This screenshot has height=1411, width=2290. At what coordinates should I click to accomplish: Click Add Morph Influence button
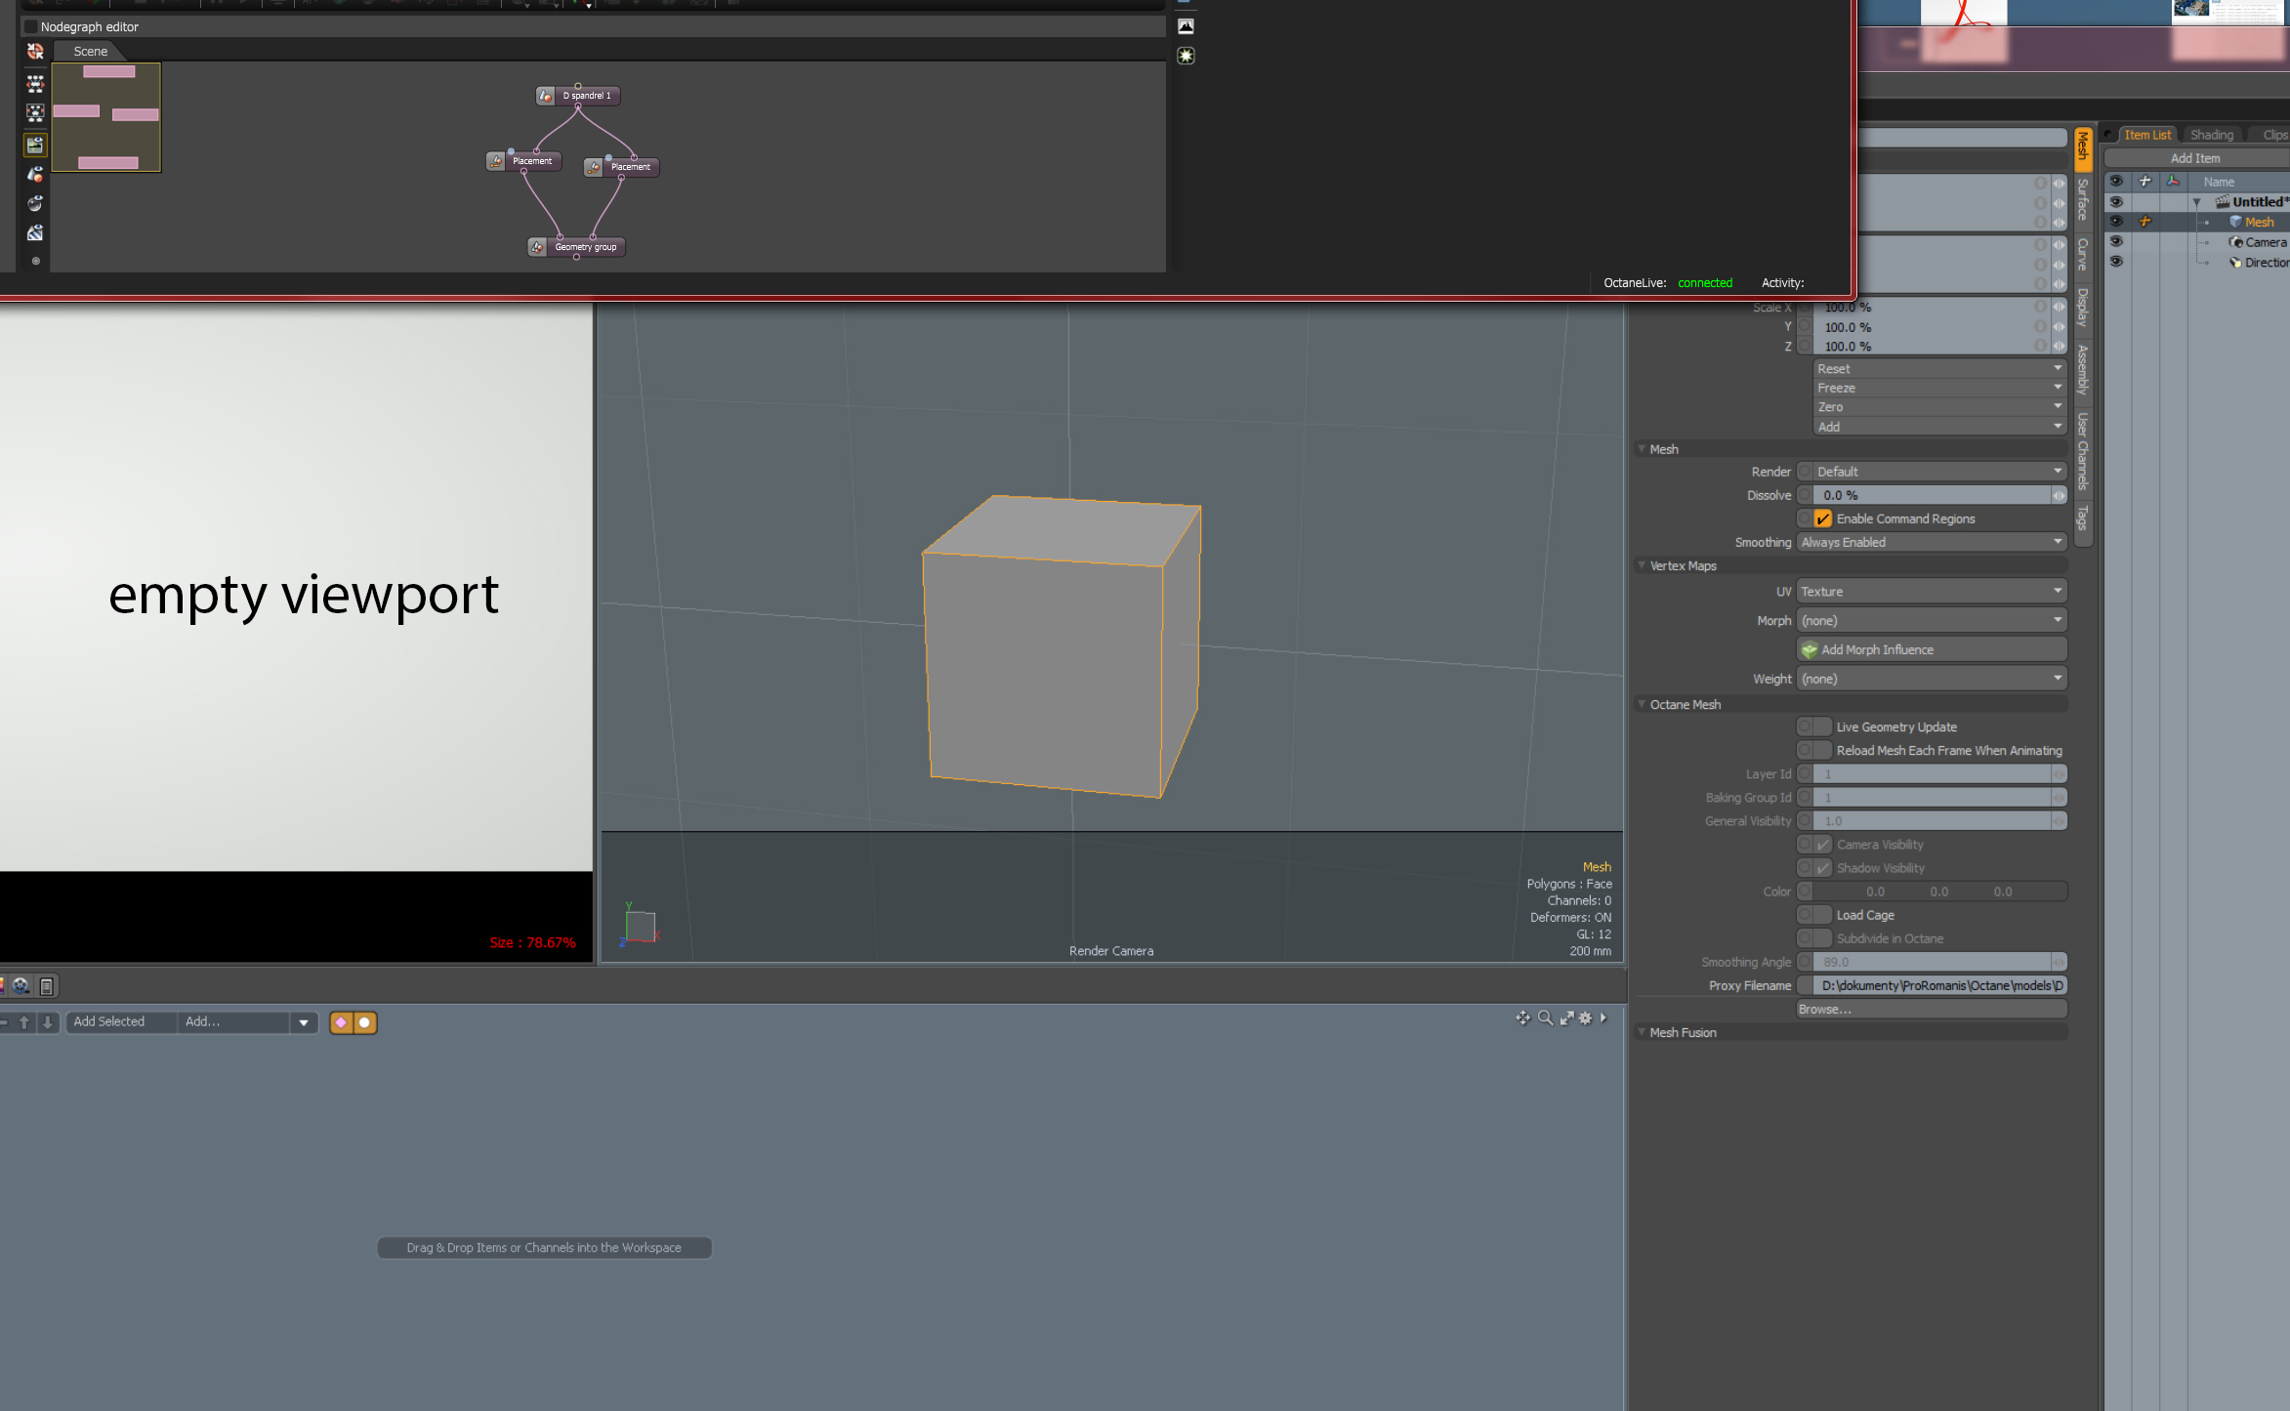click(1932, 649)
